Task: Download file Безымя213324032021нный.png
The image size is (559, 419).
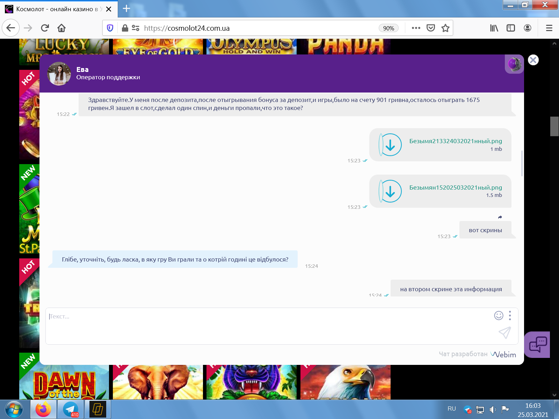Action: 390,145
